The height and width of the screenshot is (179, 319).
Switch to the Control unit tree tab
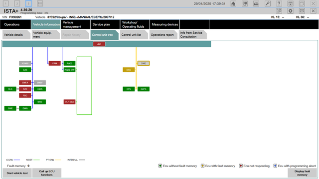tap(104, 35)
